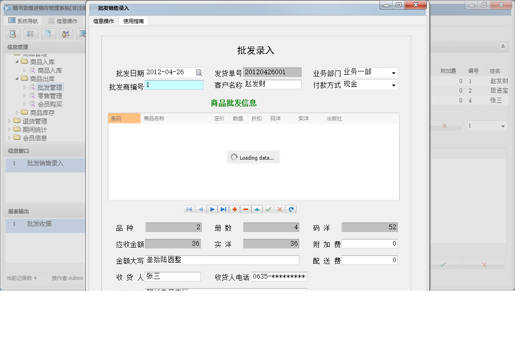This screenshot has height=350, width=515.
Task: Open the 业务部门 department dropdown
Action: pyautogui.click(x=393, y=72)
